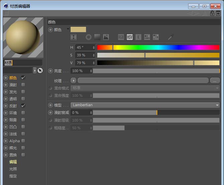This screenshot has height=185, width=224.
Task: Open the 混合模式 标准 dropdown
Action: (x=145, y=88)
